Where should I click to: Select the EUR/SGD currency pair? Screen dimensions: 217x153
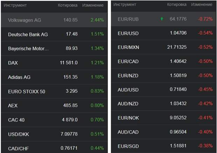coord(163,146)
